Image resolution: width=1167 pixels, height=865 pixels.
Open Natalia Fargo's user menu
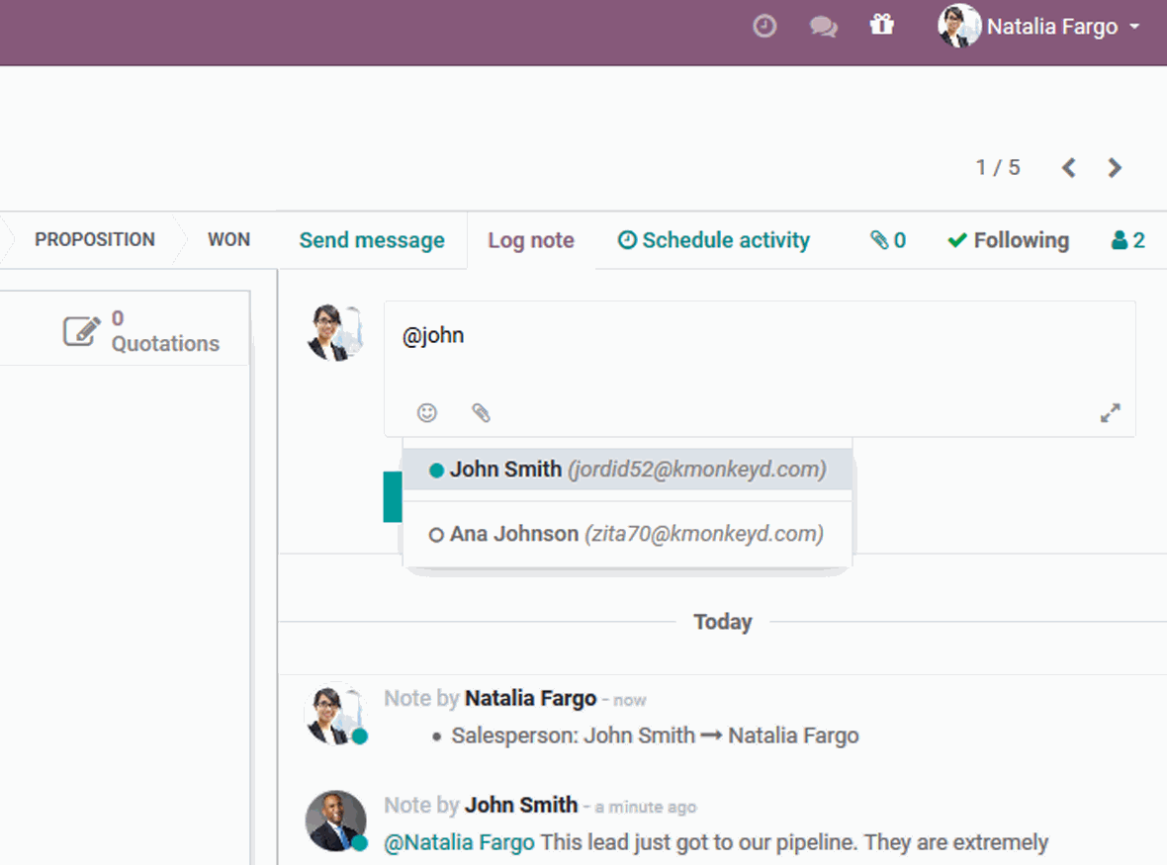tap(1039, 27)
